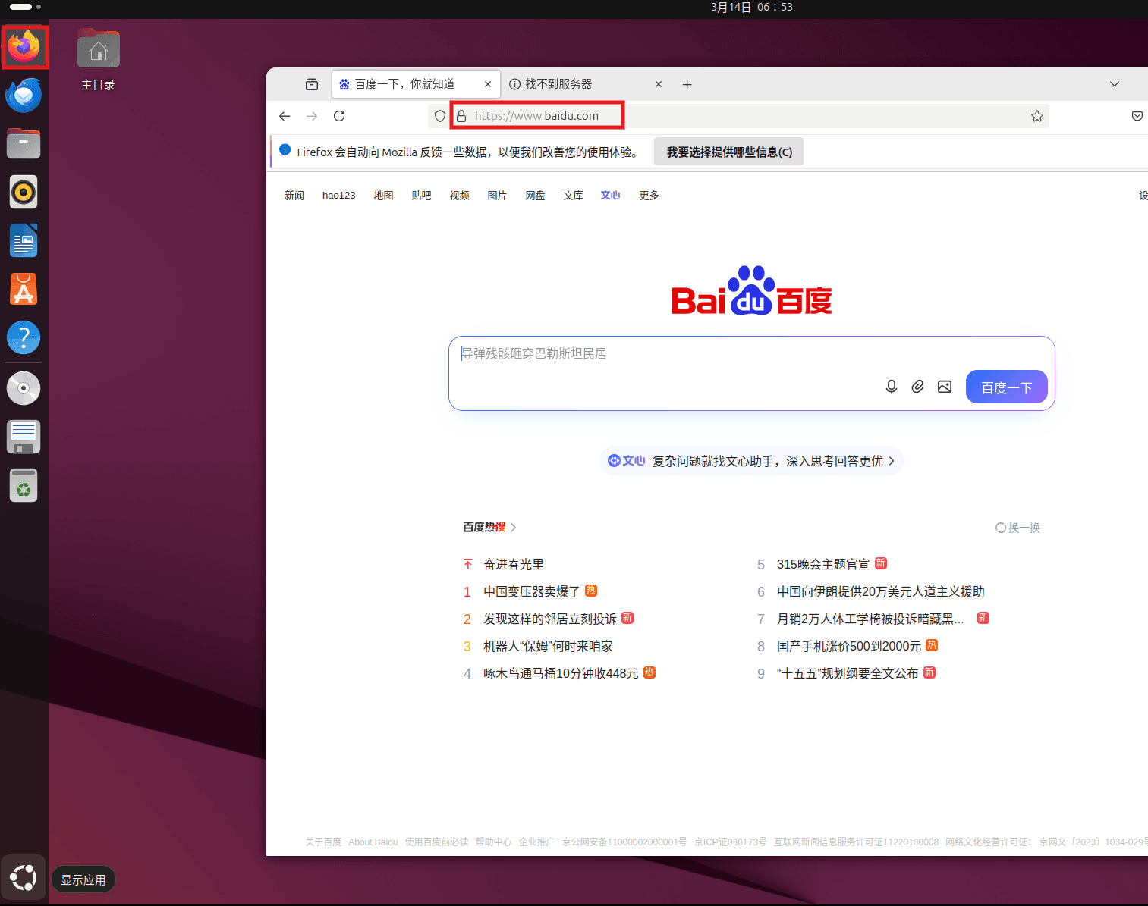Switch to the 百度一下，你就知道 tab
Image resolution: width=1148 pixels, height=906 pixels.
point(416,84)
